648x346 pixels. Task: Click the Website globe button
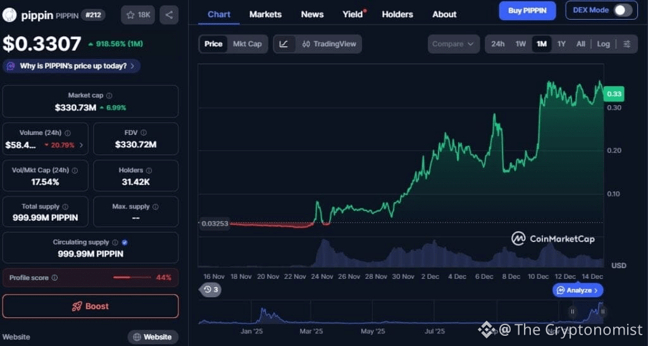pos(153,337)
